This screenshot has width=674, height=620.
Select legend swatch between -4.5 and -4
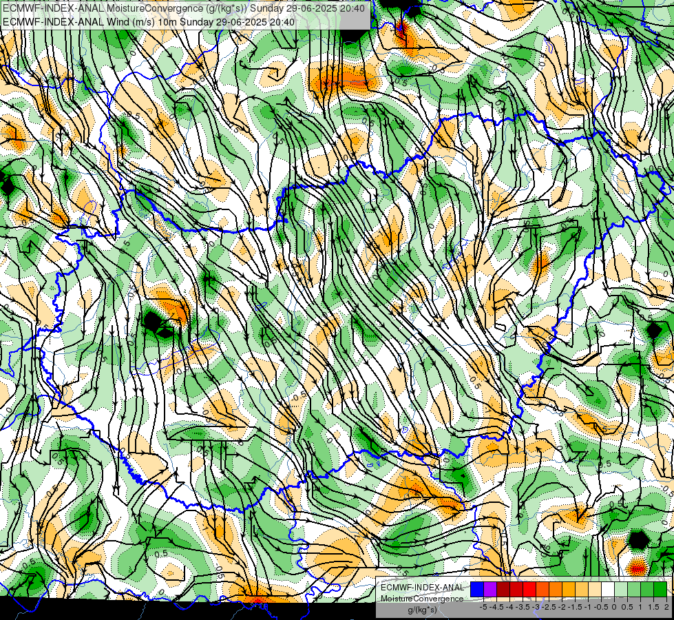[503, 589]
